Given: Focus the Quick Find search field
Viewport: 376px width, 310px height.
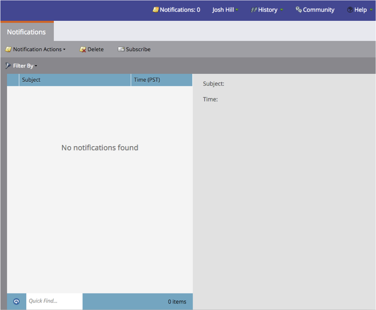Looking at the screenshot, I should (x=54, y=301).
